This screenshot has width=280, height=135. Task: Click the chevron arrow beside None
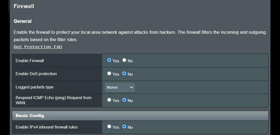132,87
